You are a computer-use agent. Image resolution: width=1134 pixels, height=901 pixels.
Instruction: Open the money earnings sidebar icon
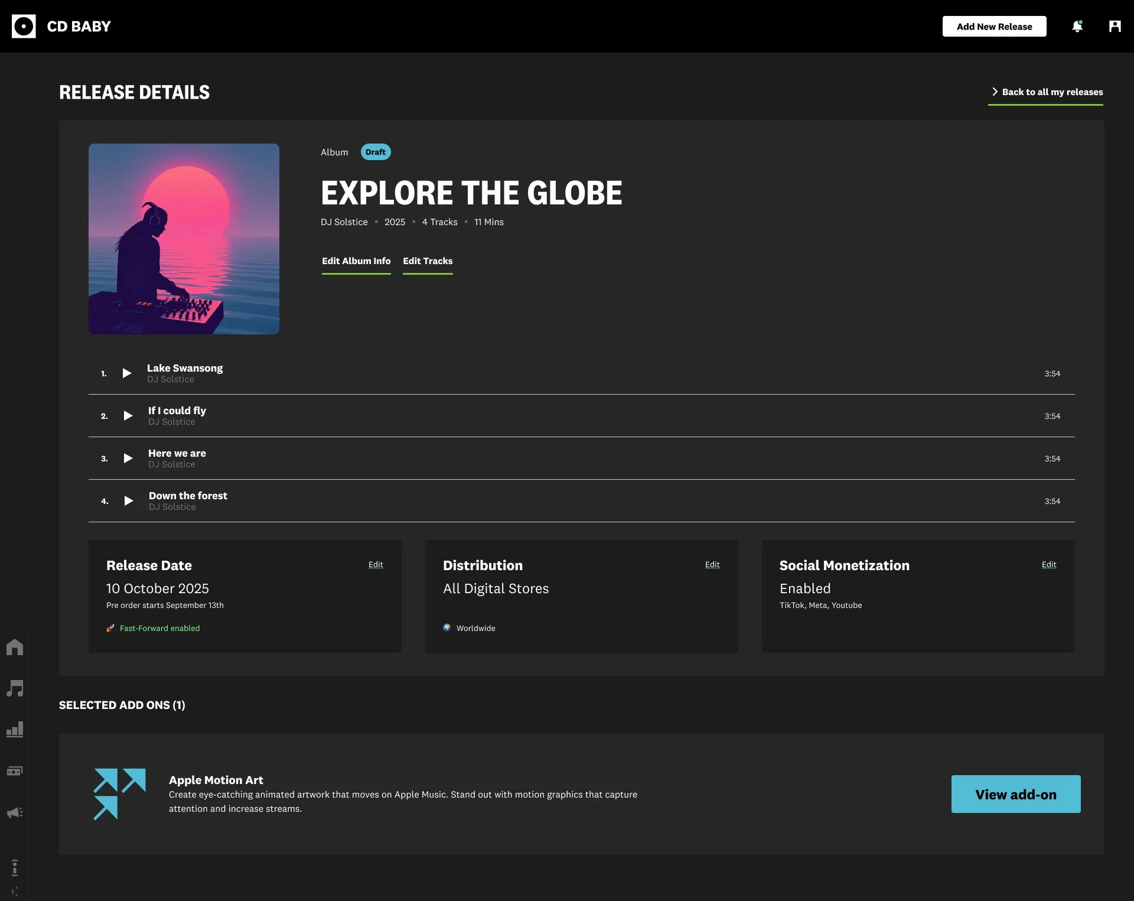point(15,771)
